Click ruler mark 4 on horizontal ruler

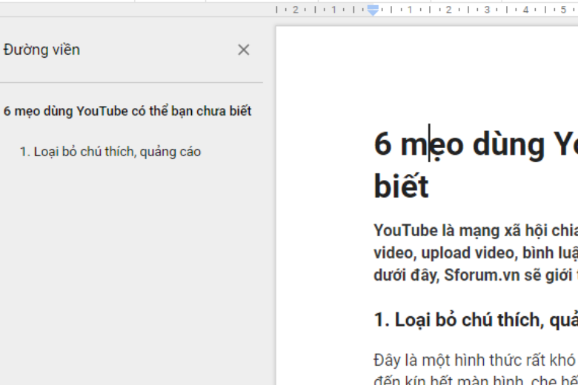525,10
